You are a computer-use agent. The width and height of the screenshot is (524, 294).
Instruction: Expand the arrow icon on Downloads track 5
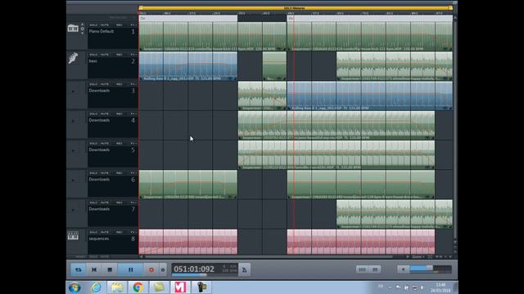click(x=73, y=150)
